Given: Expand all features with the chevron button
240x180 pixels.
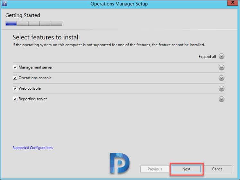Looking at the screenshot, I should [x=221, y=56].
